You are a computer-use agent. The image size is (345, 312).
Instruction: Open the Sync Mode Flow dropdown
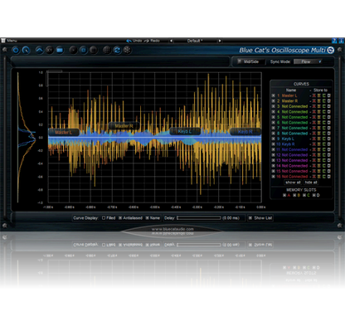tap(308, 61)
